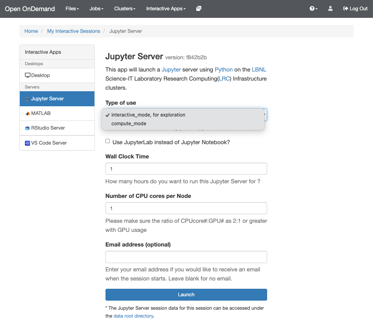The height and width of the screenshot is (333, 373).
Task: Click the MATLAB sidebar icon
Action: point(27,113)
